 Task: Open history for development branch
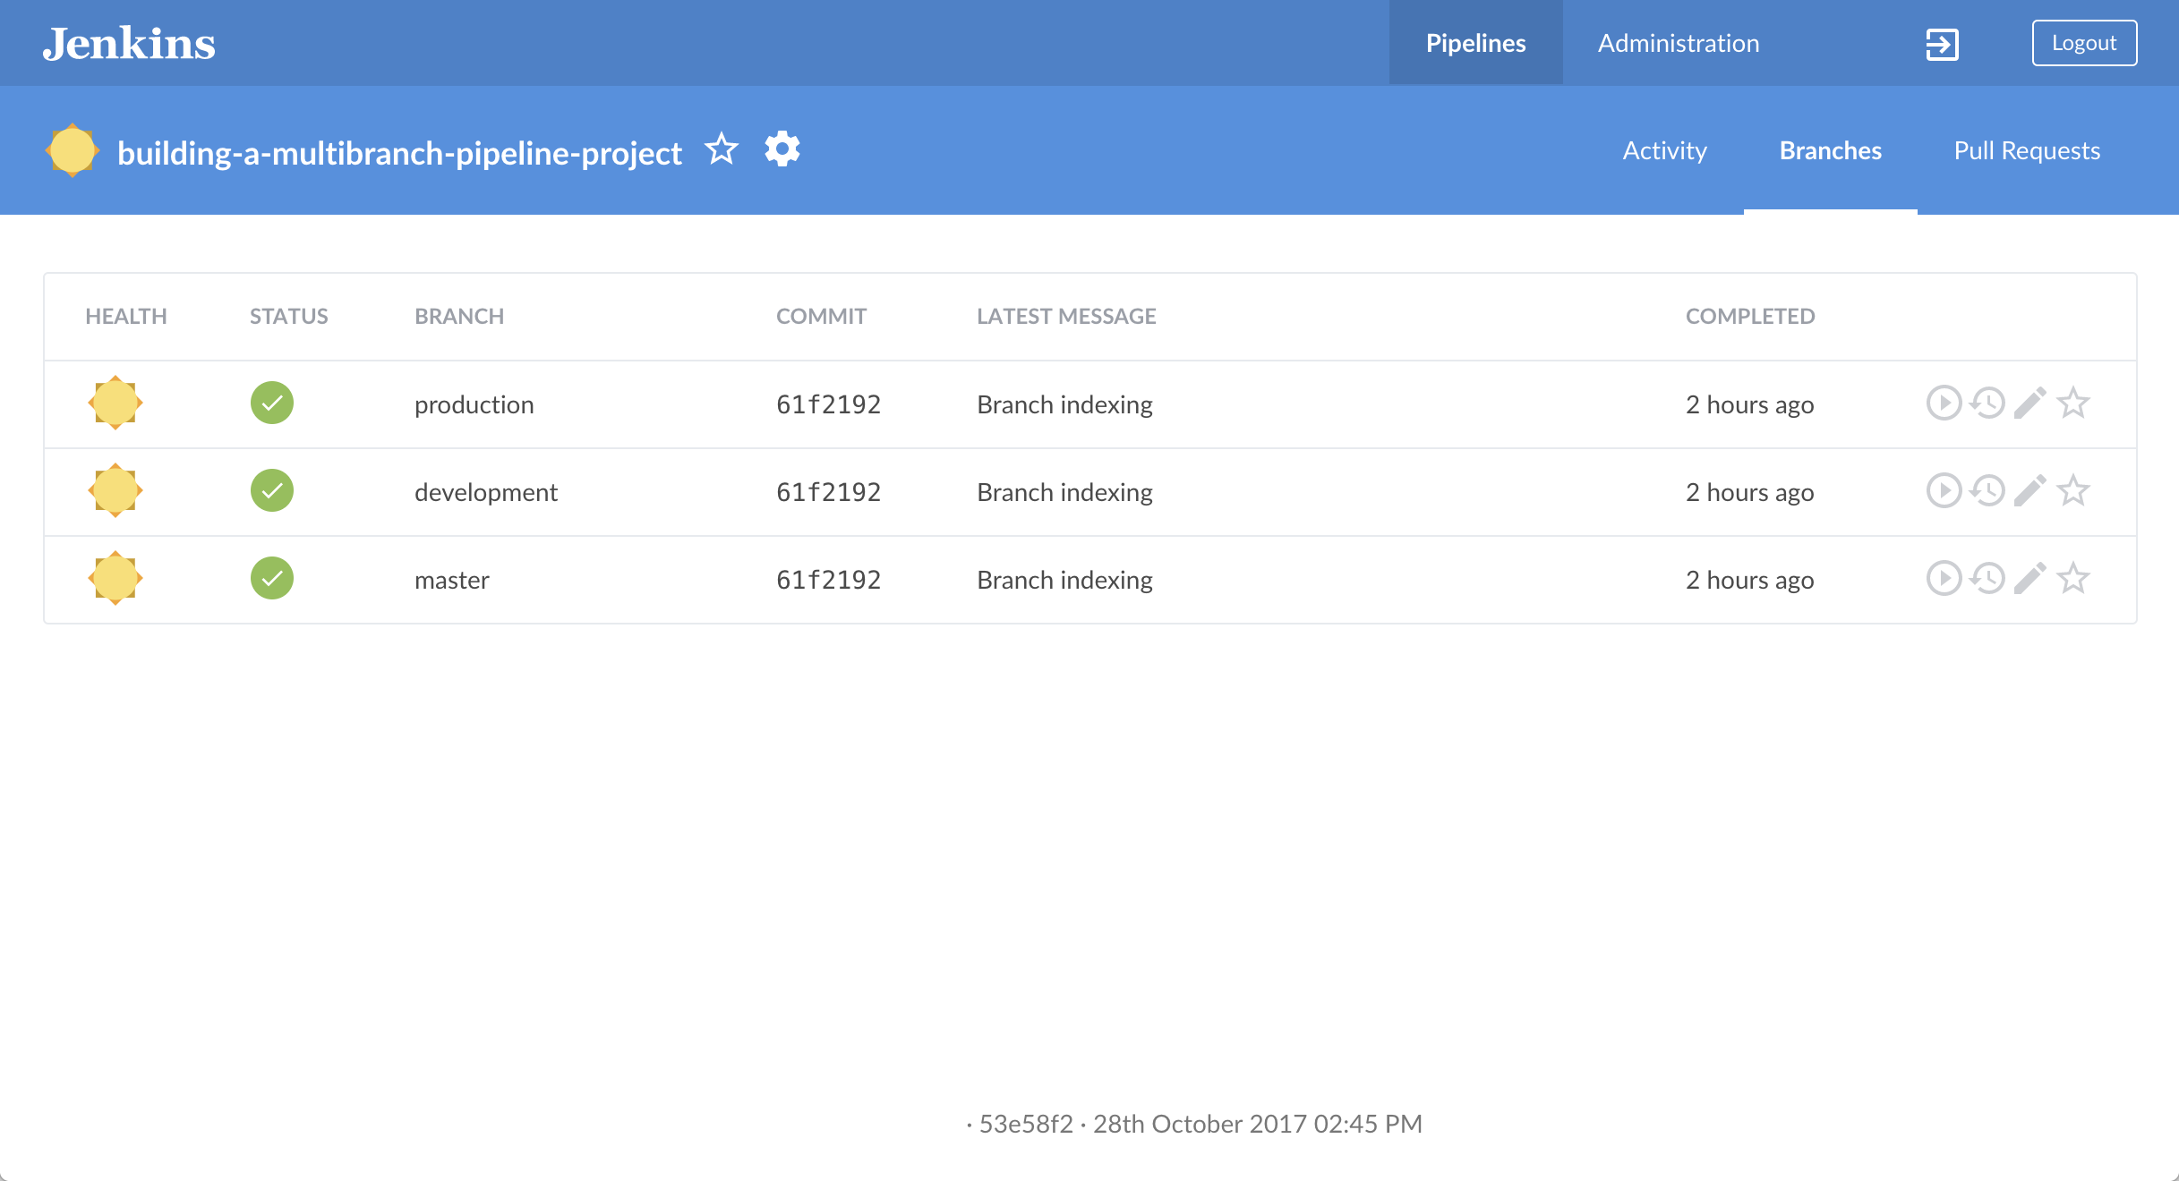[x=1987, y=490]
